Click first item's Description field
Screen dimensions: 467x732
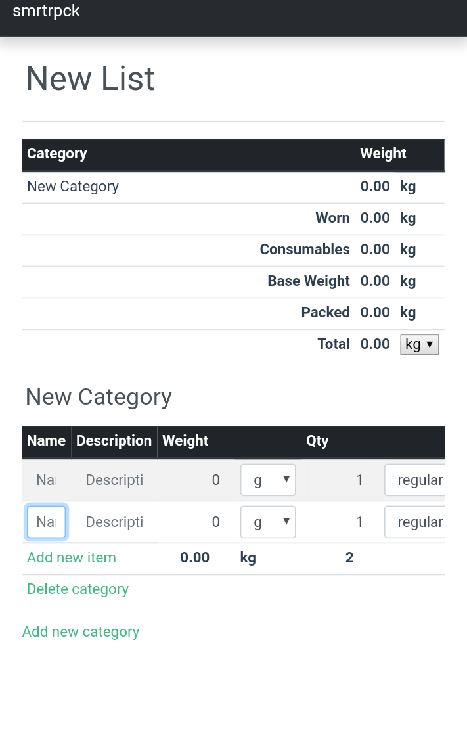tap(114, 480)
